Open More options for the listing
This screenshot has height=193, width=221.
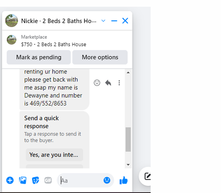[x=100, y=57]
